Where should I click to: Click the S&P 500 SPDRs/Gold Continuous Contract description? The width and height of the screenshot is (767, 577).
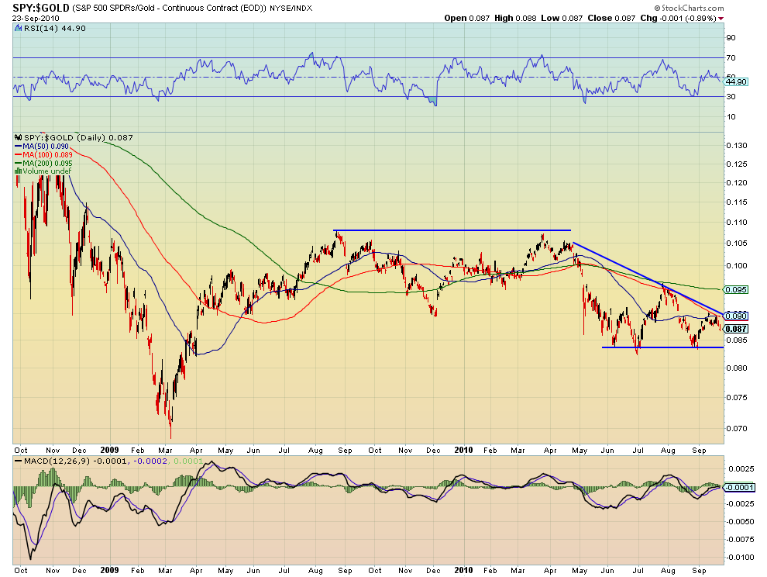tap(169, 9)
